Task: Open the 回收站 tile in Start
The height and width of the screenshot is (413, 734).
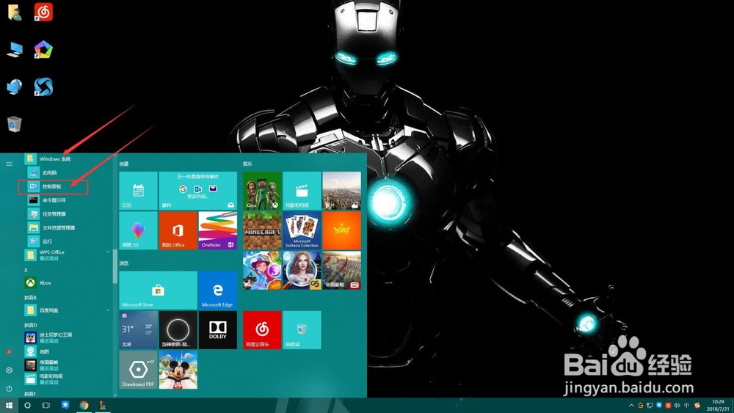Action: [x=302, y=330]
